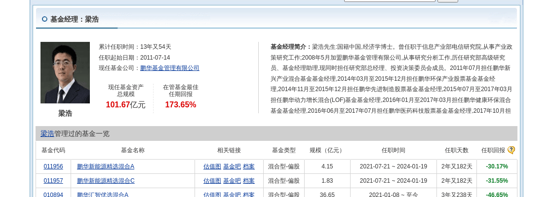This screenshot has width=553, height=197.
Task: Open 档案 for 鹏华新能源精选混合A
Action: click(x=249, y=166)
